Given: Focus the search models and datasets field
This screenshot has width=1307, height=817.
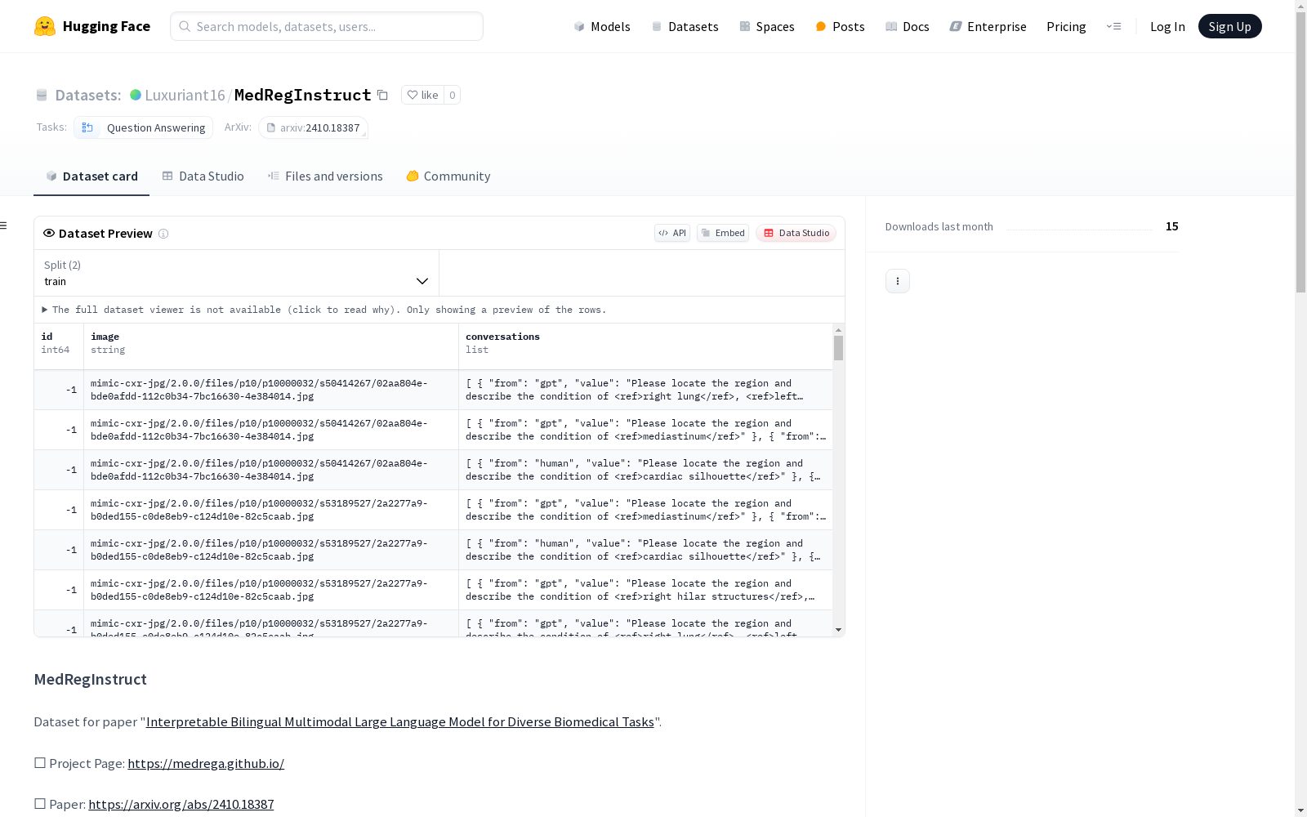Looking at the screenshot, I should click(327, 26).
